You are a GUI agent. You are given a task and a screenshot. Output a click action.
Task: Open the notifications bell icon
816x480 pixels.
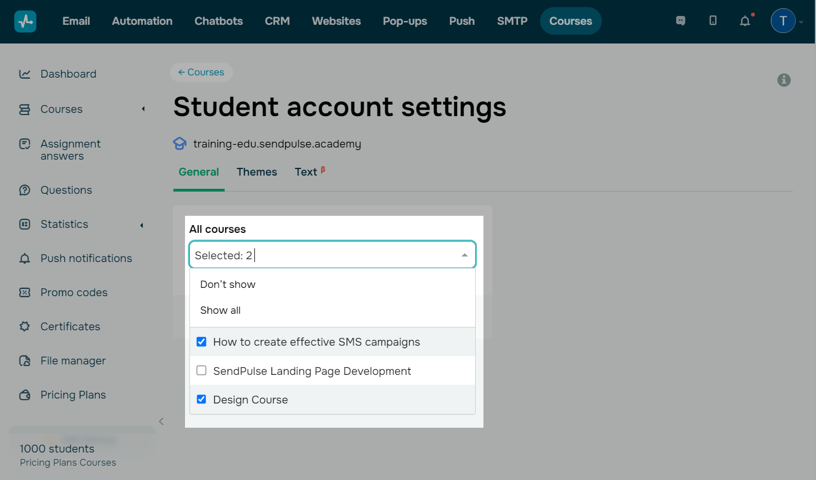(744, 21)
